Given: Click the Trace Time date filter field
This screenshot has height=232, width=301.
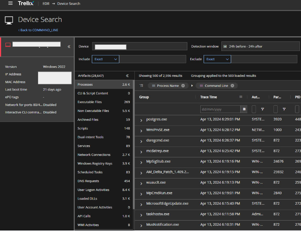Looking at the screenshot, I should pos(220,109).
